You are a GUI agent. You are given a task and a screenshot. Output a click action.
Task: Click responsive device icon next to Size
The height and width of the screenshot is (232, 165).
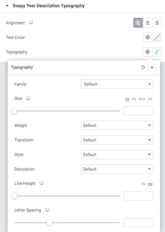point(28,98)
